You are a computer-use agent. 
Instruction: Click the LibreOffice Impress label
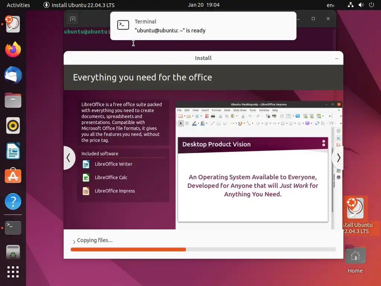coord(115,191)
